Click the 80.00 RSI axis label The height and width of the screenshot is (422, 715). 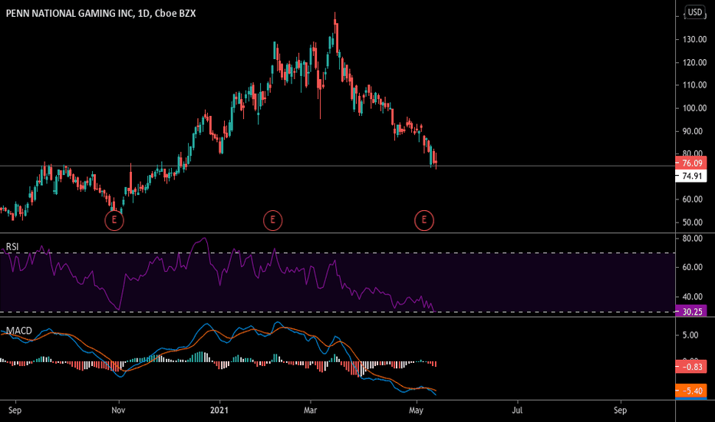point(693,239)
